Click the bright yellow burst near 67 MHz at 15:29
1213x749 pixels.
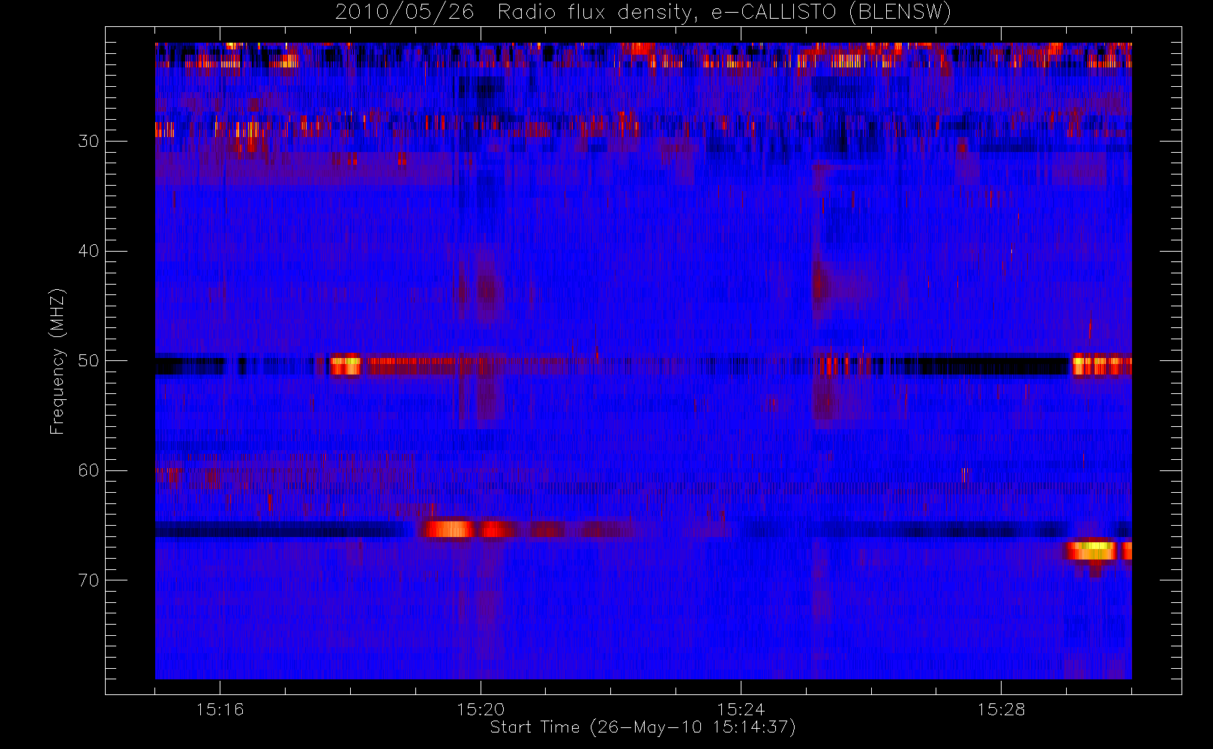(1092, 551)
